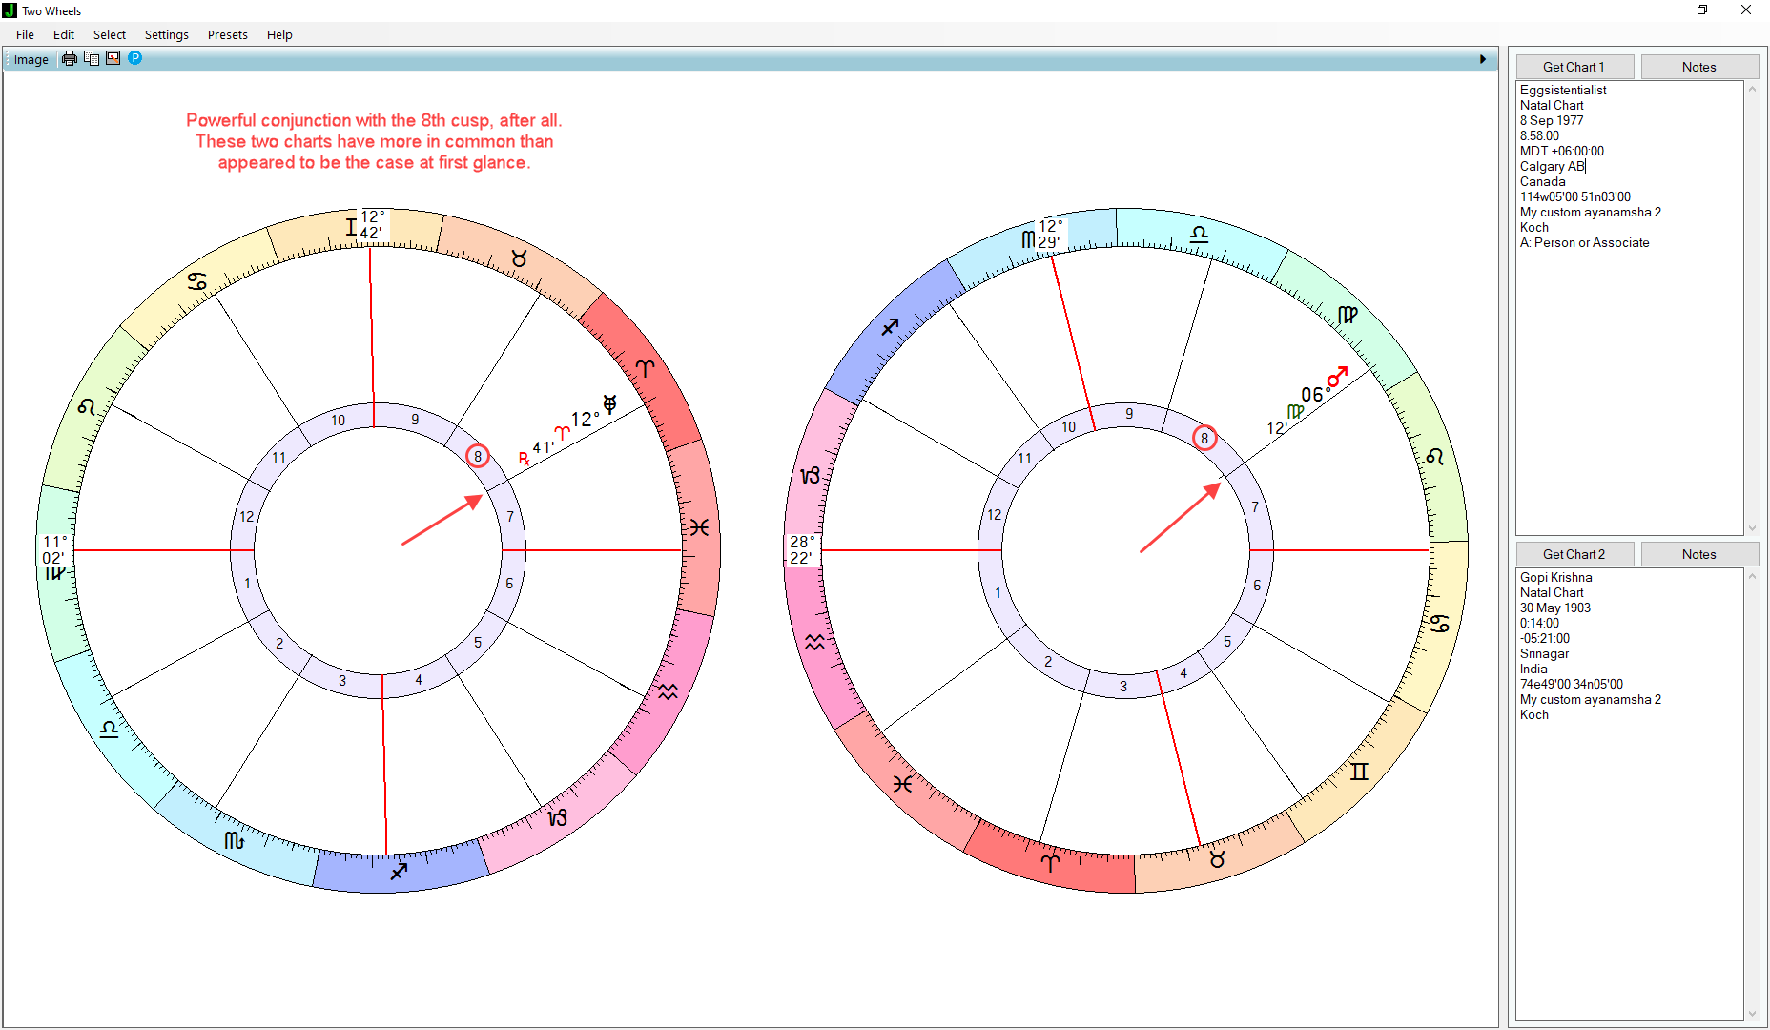Click the Capricorn glyph on right wheel
This screenshot has height=1030, width=1770.
tap(810, 475)
